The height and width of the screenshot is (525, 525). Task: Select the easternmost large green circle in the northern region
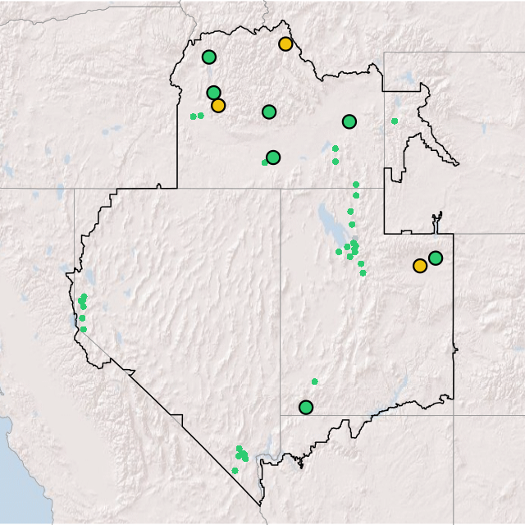click(349, 122)
